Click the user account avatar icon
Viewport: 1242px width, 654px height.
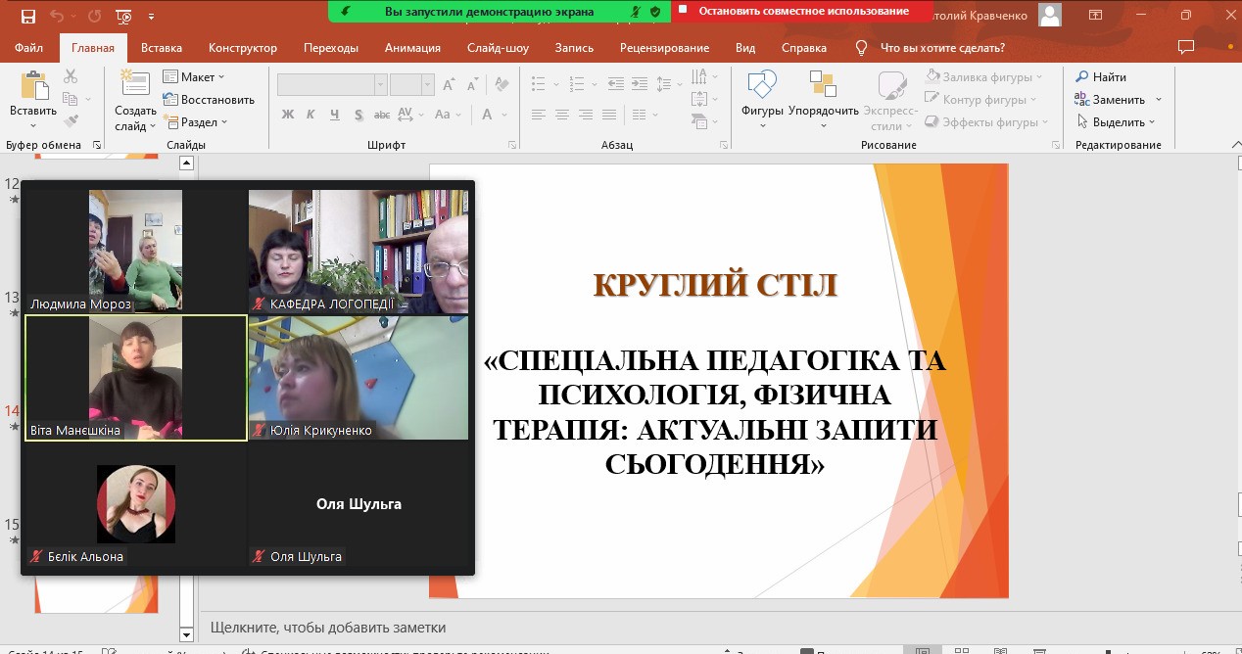pos(1050,15)
